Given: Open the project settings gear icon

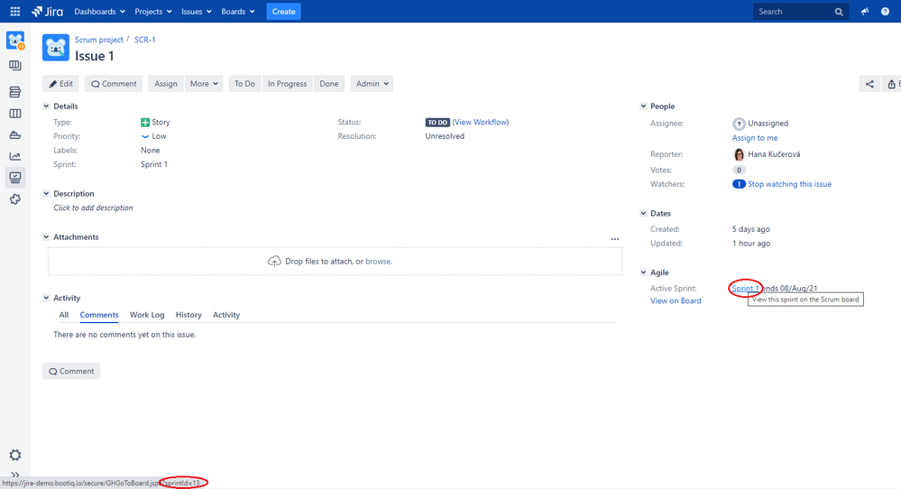Looking at the screenshot, I should pos(15,455).
